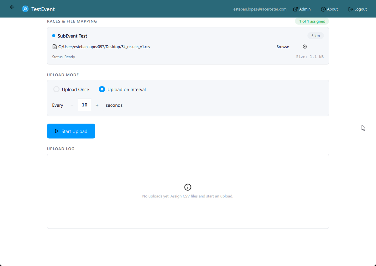The image size is (376, 266).
Task: Click the Logout link text
Action: pyautogui.click(x=360, y=9)
